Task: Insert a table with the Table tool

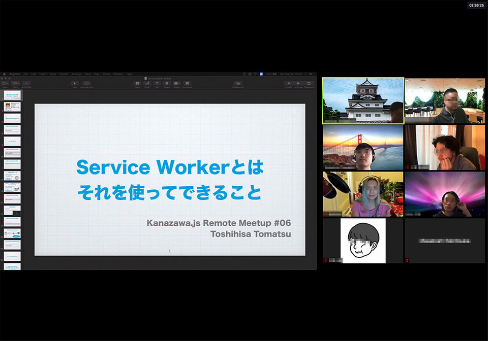Action: click(x=137, y=83)
